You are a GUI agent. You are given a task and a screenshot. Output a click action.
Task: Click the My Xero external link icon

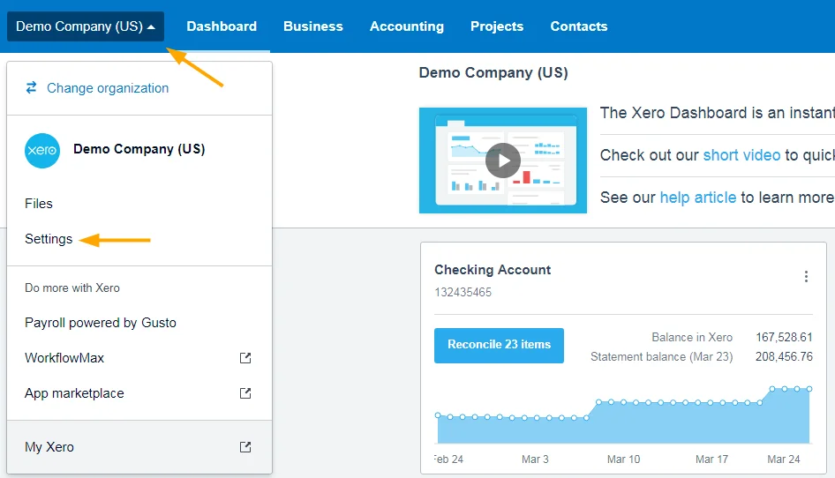point(245,447)
